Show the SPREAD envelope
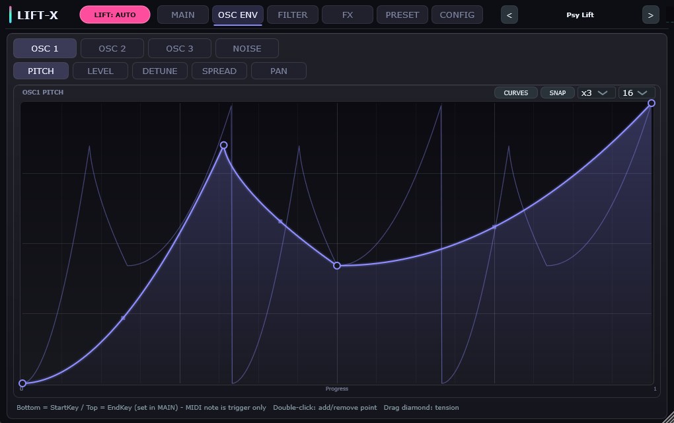Viewport: 674px width, 423px height. pyautogui.click(x=219, y=71)
